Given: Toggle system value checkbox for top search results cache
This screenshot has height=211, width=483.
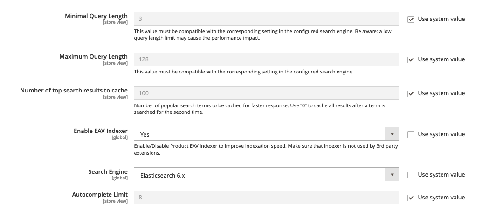Looking at the screenshot, I should [x=411, y=94].
